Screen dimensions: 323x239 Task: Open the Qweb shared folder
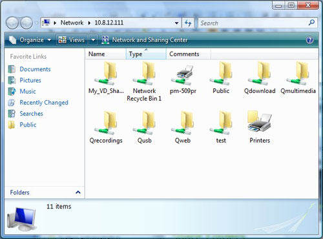point(183,127)
